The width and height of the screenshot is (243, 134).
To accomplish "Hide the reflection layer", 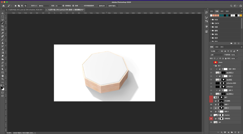I will (211, 87).
